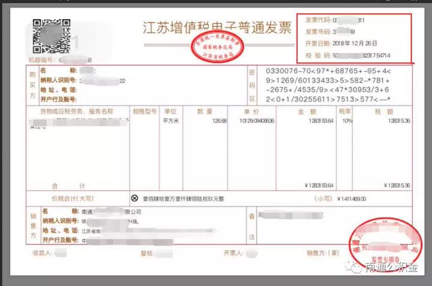Click the 开票人 label

233,253
